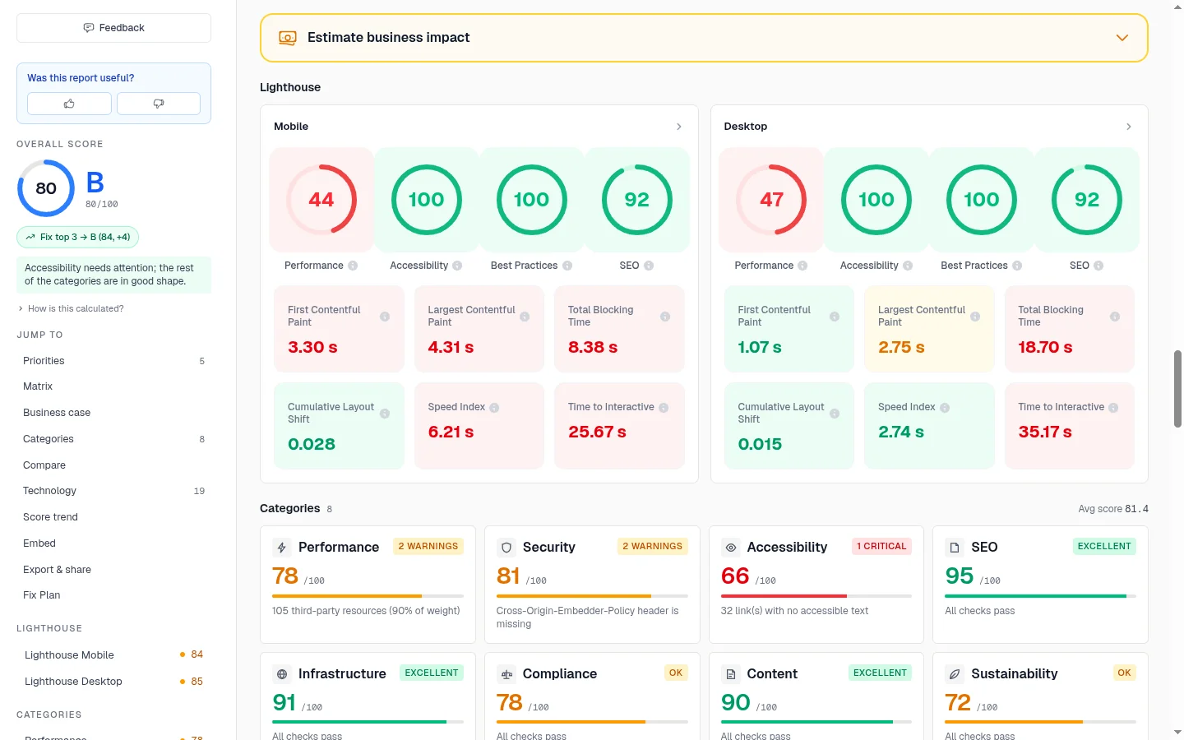Viewport: 1184px width, 740px height.
Task: Open the Performance category card
Action: tap(368, 585)
